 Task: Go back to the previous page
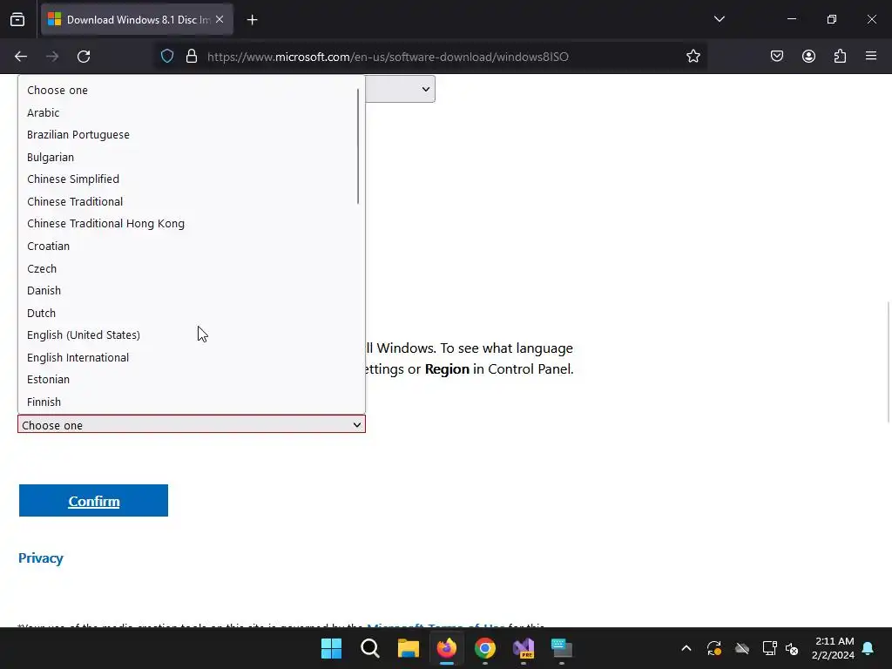(x=21, y=57)
